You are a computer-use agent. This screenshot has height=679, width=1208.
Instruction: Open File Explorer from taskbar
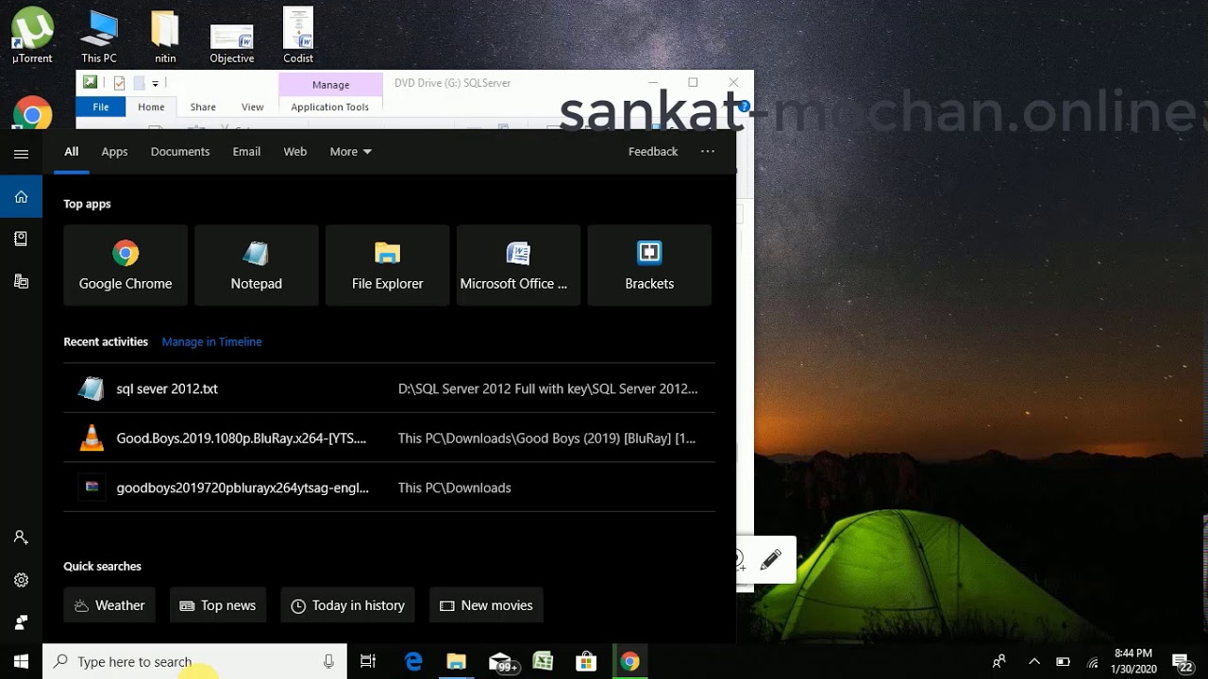pyautogui.click(x=457, y=662)
